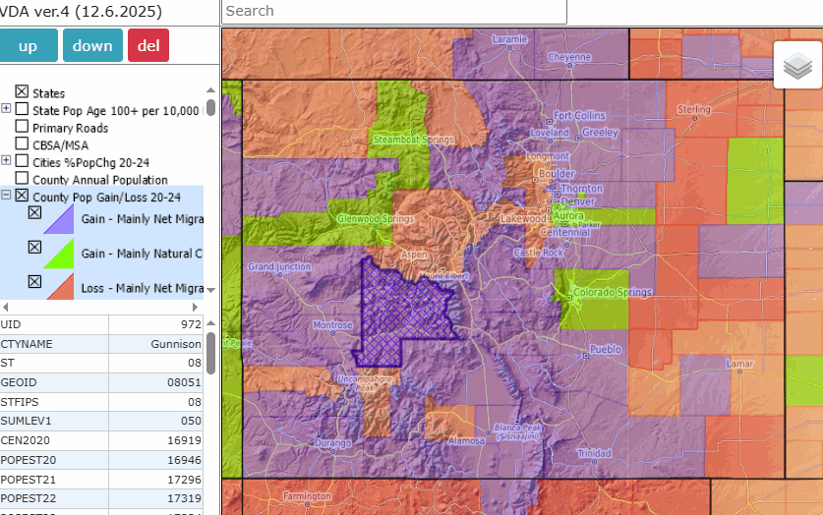
Task: Expand the Cities %PopChg 20-24 layer node
Action: point(7,161)
